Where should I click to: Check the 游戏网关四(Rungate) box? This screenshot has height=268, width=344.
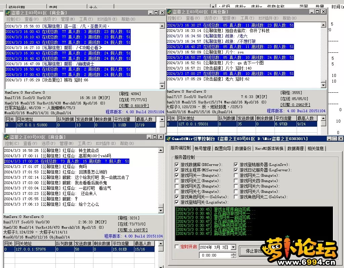(x=236, y=181)
